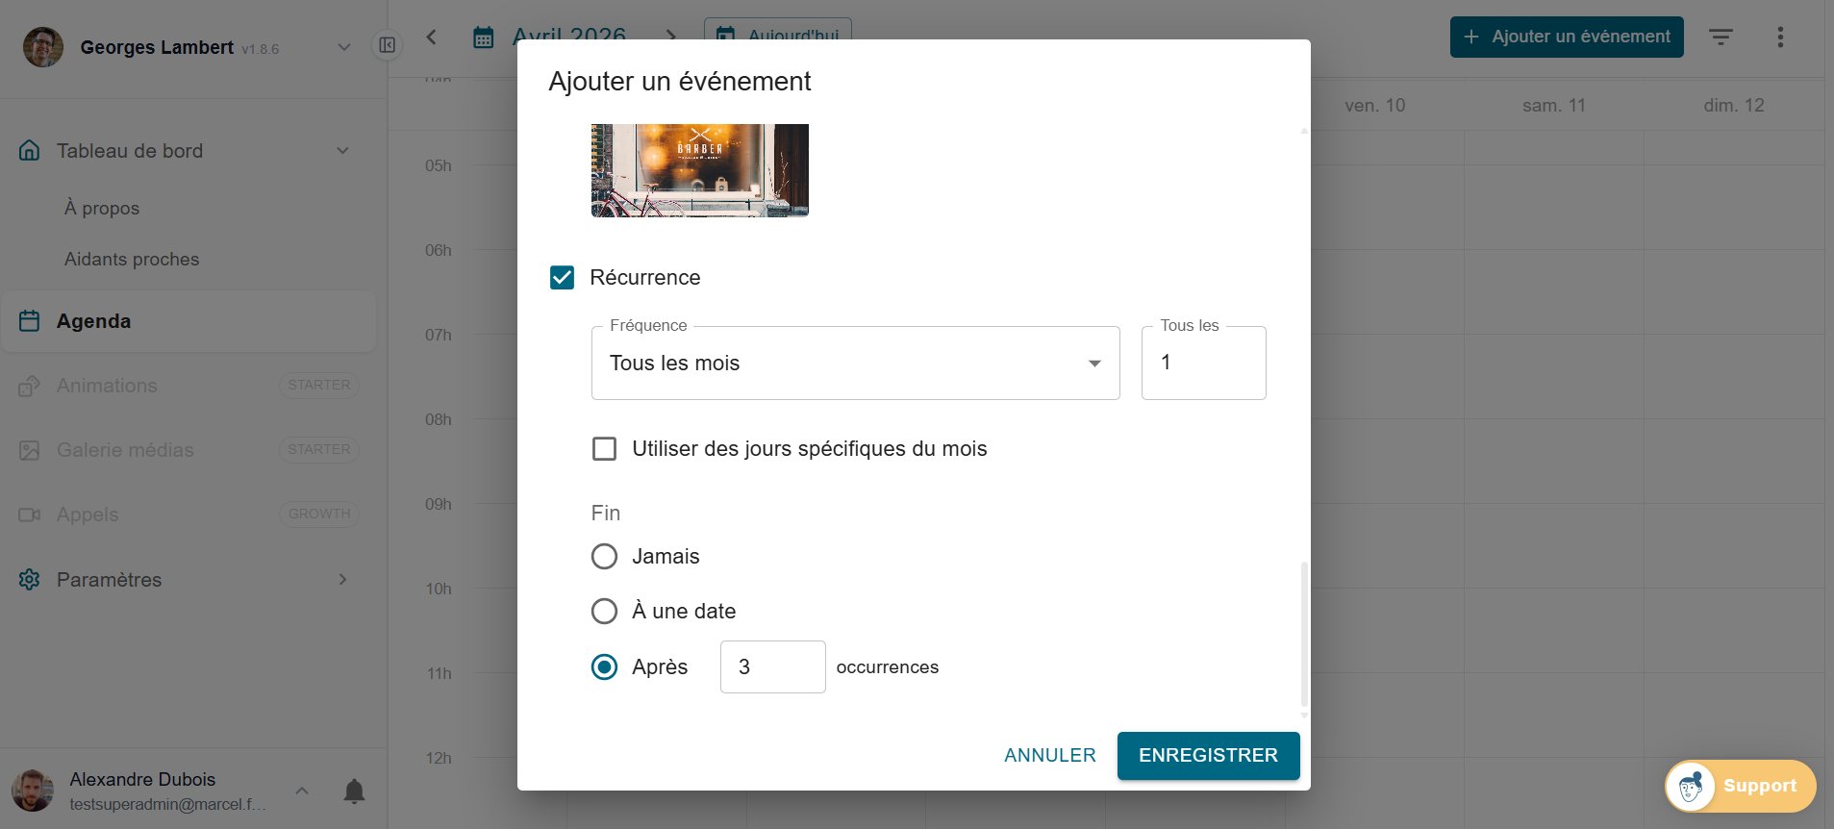Image resolution: width=1834 pixels, height=829 pixels.
Task: Enable 'Utiliser des jours spécifiques du mois'
Action: click(x=604, y=448)
